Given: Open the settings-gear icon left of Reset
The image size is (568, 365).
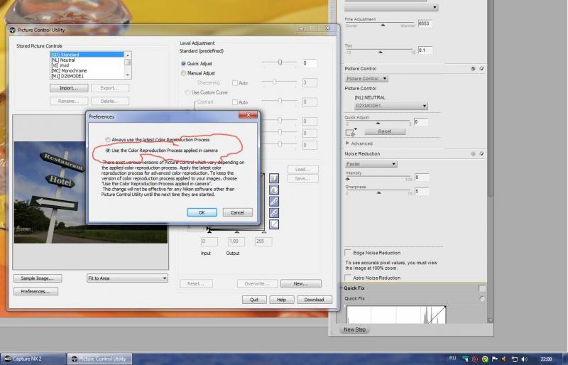Looking at the screenshot, I should (x=351, y=132).
